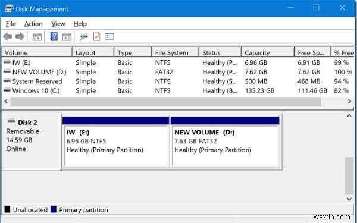Select the Windows 10 (C:) volume row
Viewport: 357px width, 223px height.
pyautogui.click(x=178, y=90)
